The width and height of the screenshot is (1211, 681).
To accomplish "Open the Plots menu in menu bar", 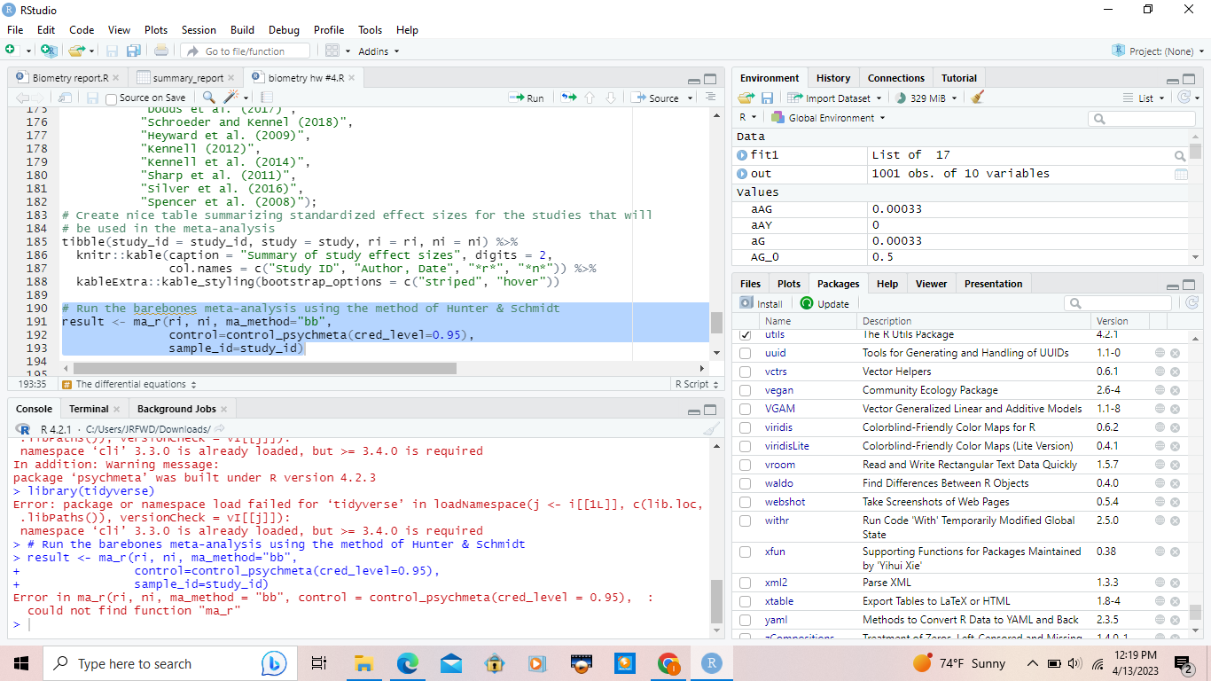I will click(156, 29).
